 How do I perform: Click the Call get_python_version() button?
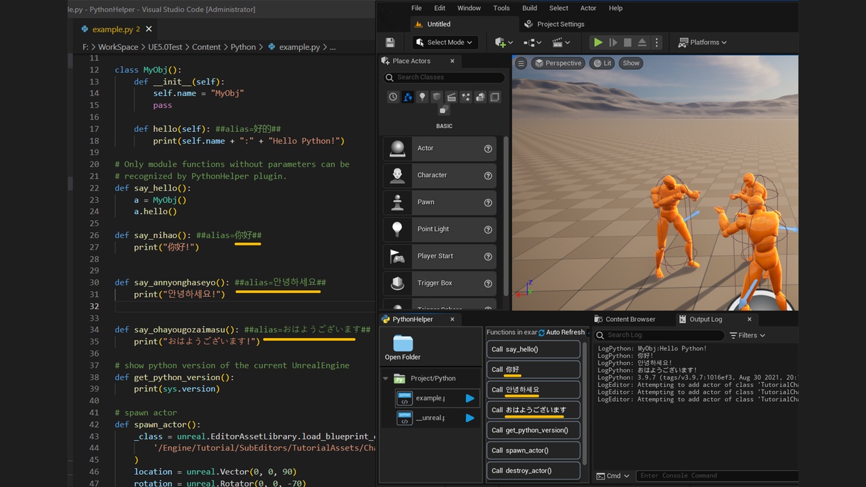point(533,430)
